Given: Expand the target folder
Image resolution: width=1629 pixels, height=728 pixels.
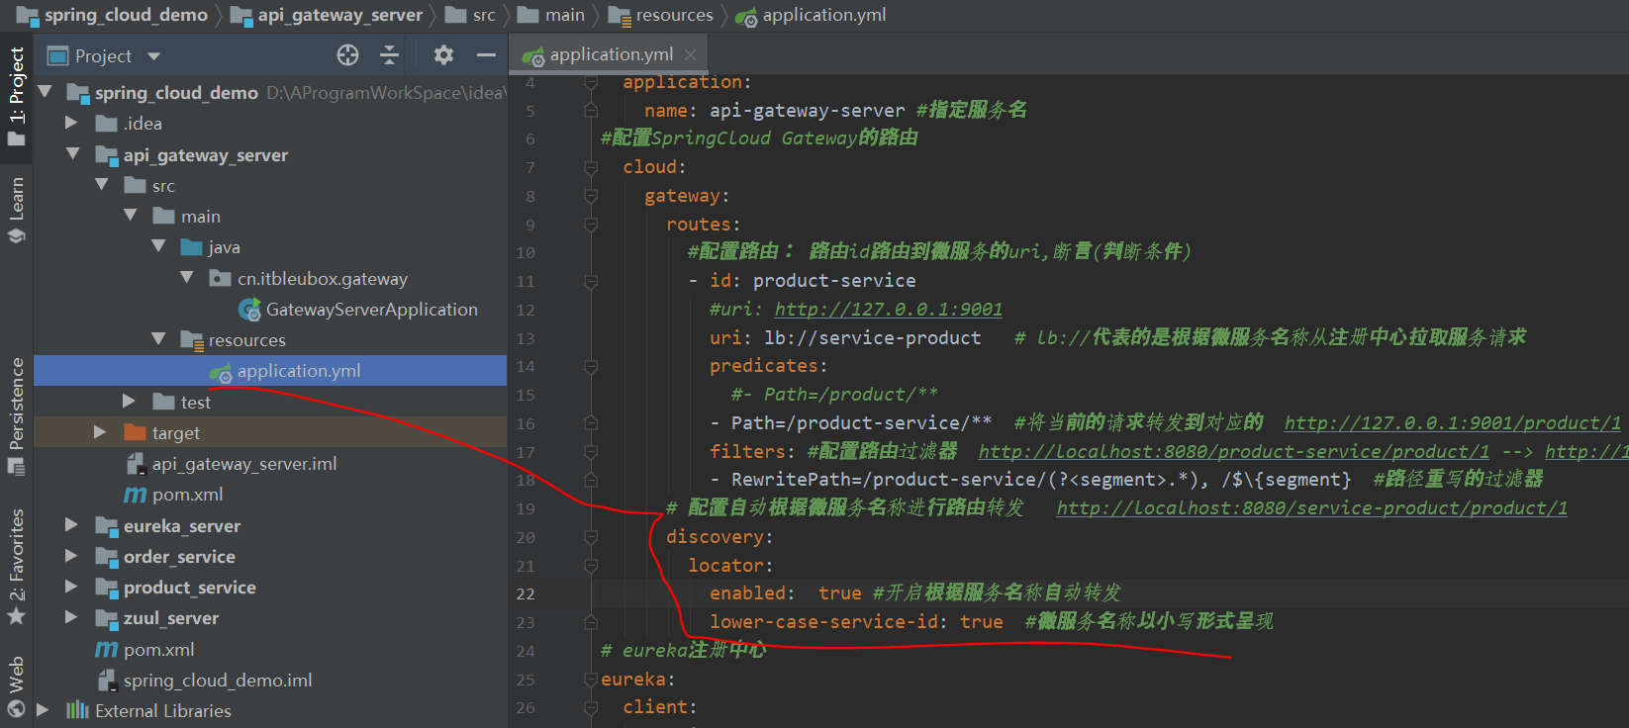Looking at the screenshot, I should 100,432.
